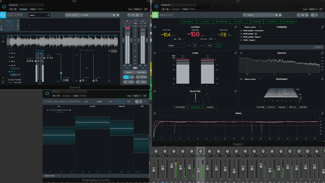This screenshot has width=325, height=183.
Task: Open Tonal Balance Control help icon
Action: point(141,101)
